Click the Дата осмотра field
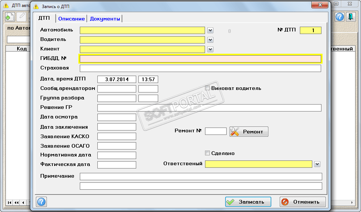The height and width of the screenshot is (212, 361). (x=117, y=117)
